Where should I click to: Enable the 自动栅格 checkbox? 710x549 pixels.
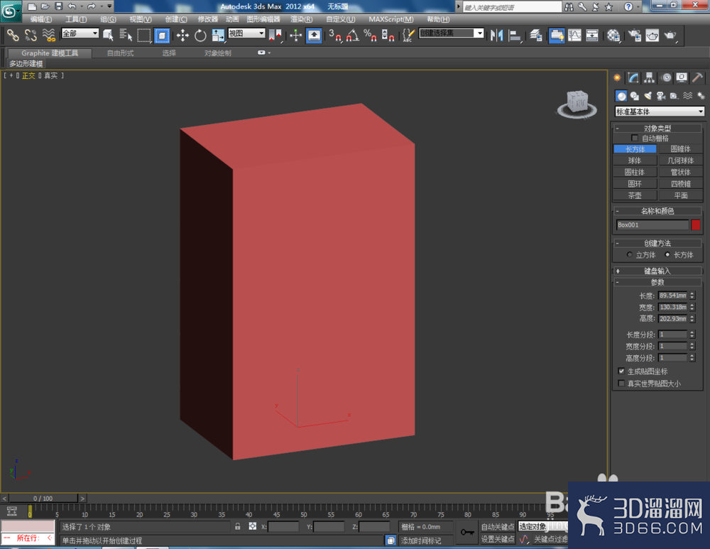tap(634, 138)
